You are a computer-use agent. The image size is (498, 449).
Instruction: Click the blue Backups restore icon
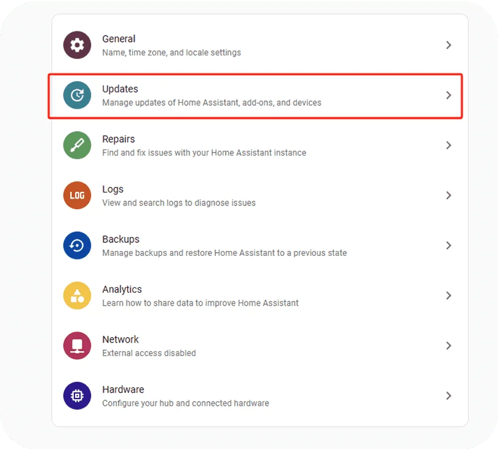[77, 245]
